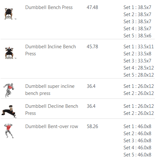Screen dimensions: 159x158
Task: Click the 58.26 value for Bent-over row
Action: tap(92, 126)
